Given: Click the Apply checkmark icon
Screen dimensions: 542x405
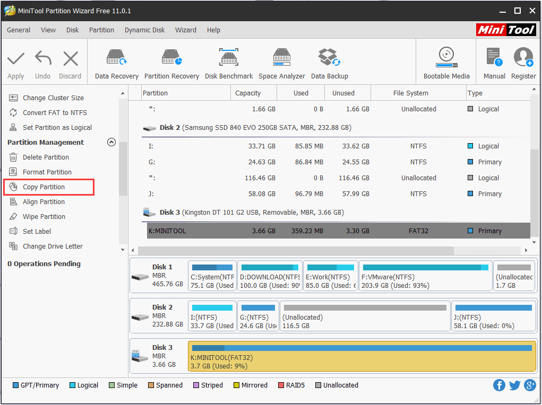Looking at the screenshot, I should pyautogui.click(x=15, y=58).
